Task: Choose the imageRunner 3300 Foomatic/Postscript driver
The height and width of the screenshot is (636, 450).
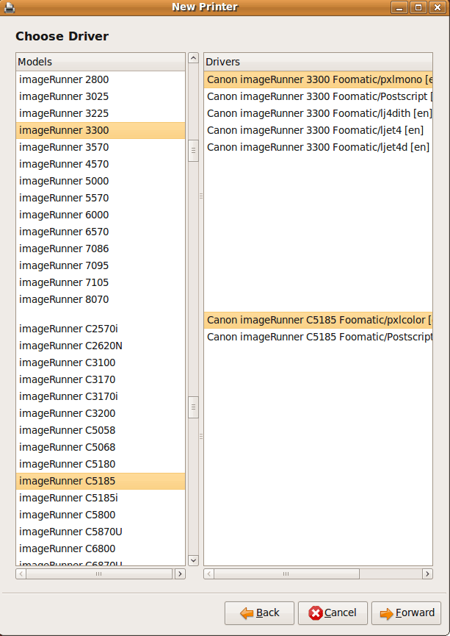Action: pos(318,96)
